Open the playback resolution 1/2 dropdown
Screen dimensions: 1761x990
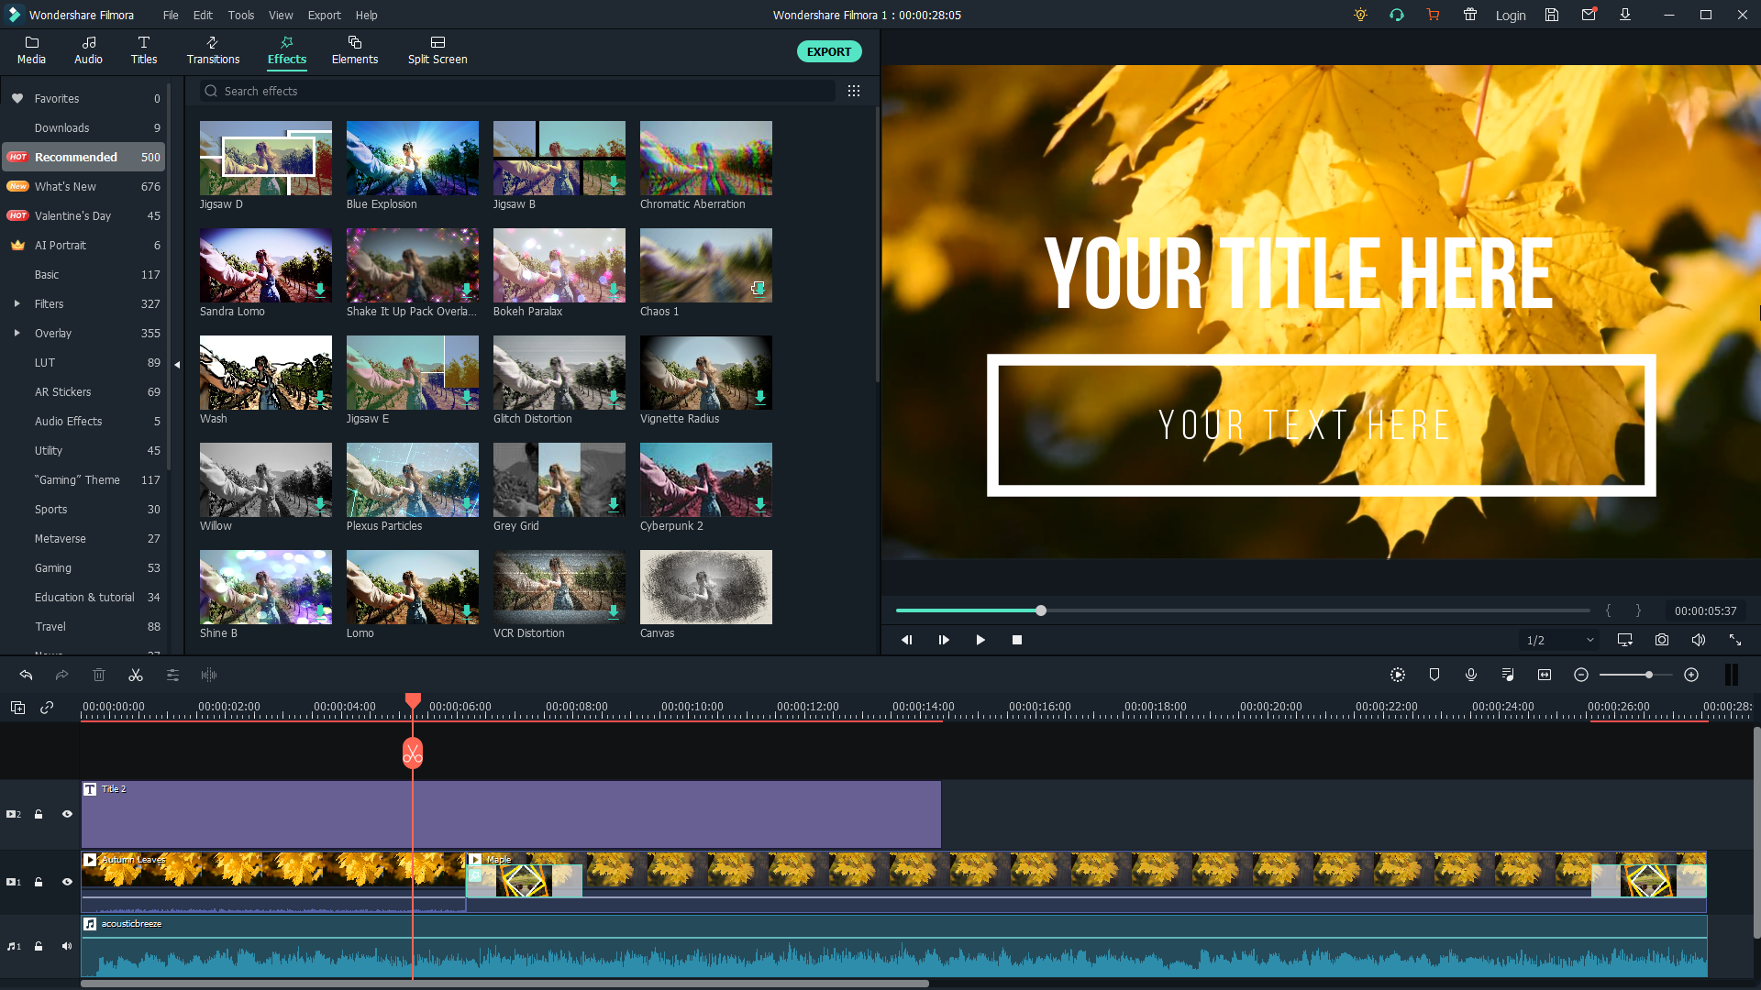click(1557, 640)
